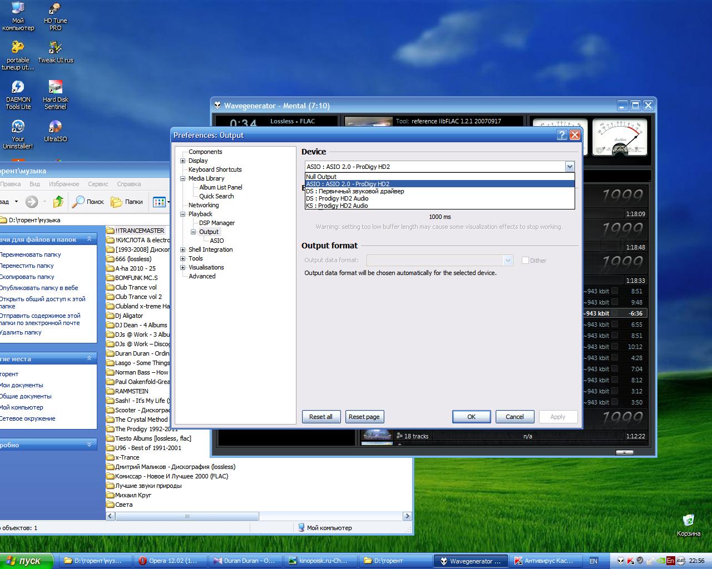This screenshot has height=569, width=712.
Task: Select the DSP Manager tree item
Action: (x=217, y=223)
